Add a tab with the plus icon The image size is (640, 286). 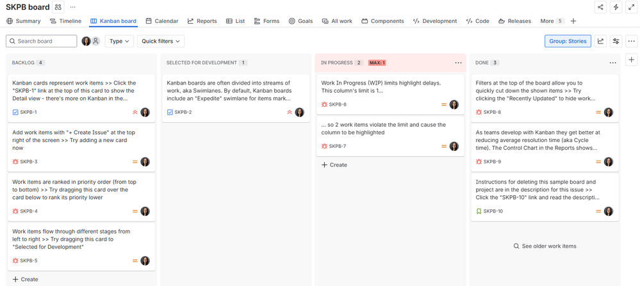(573, 20)
